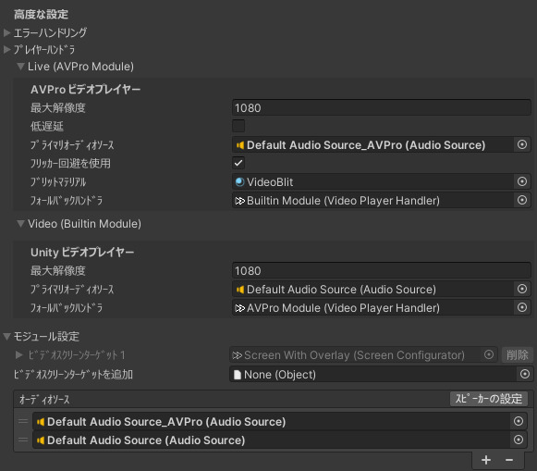The height and width of the screenshot is (471, 537).
Task: Click the AVPro 最大解像度 field showing 1080
Action: tap(382, 107)
